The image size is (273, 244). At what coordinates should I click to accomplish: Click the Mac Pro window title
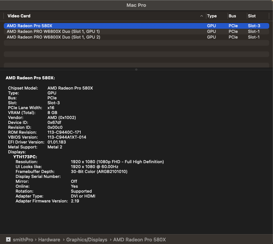coord(136,5)
